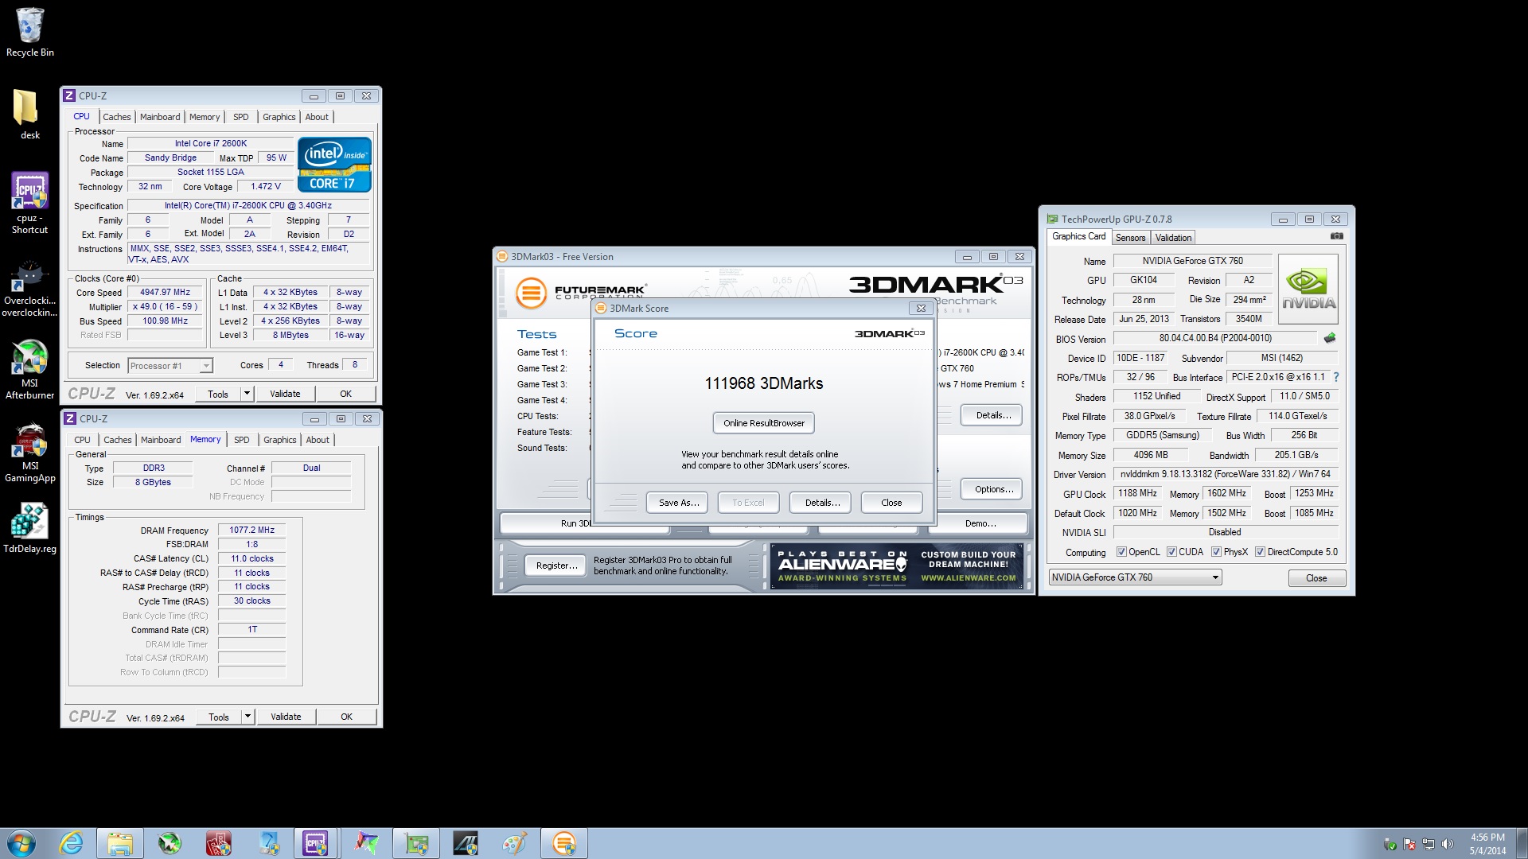Image resolution: width=1528 pixels, height=859 pixels.
Task: Toggle the OpenCL checkbox in GPU-Z
Action: [1121, 551]
